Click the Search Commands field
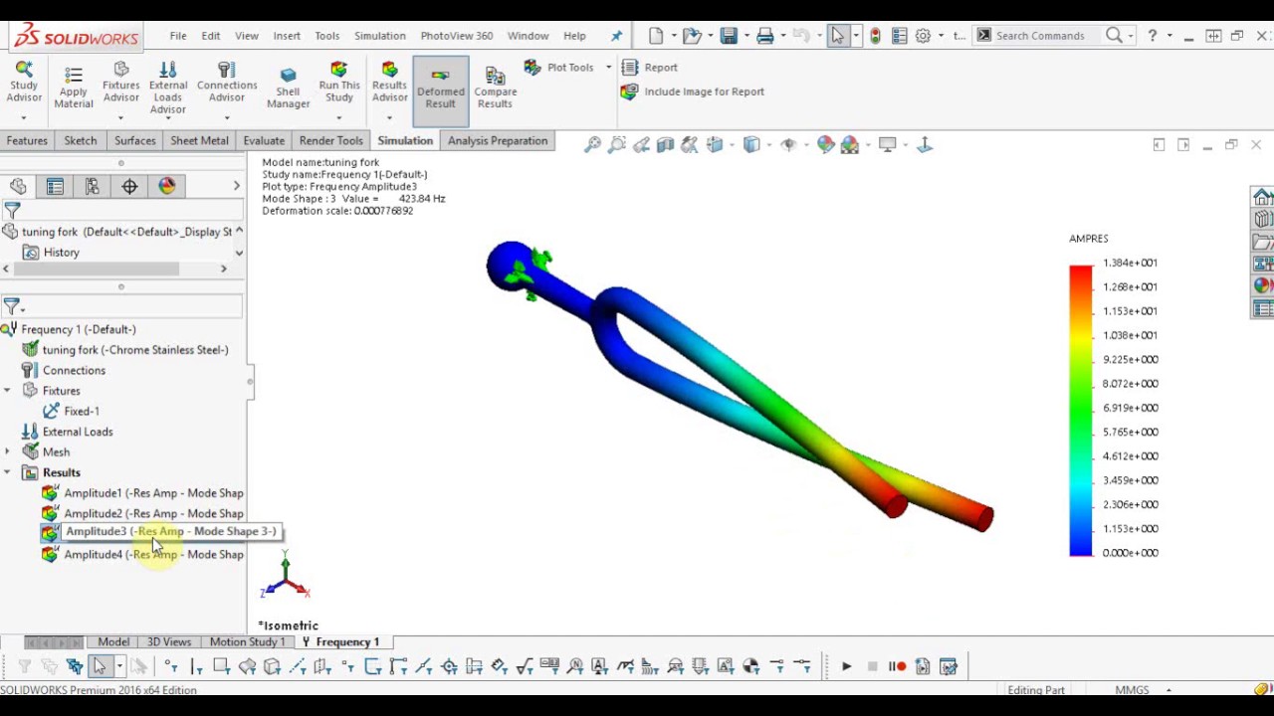This screenshot has height=716, width=1274. [x=1040, y=36]
